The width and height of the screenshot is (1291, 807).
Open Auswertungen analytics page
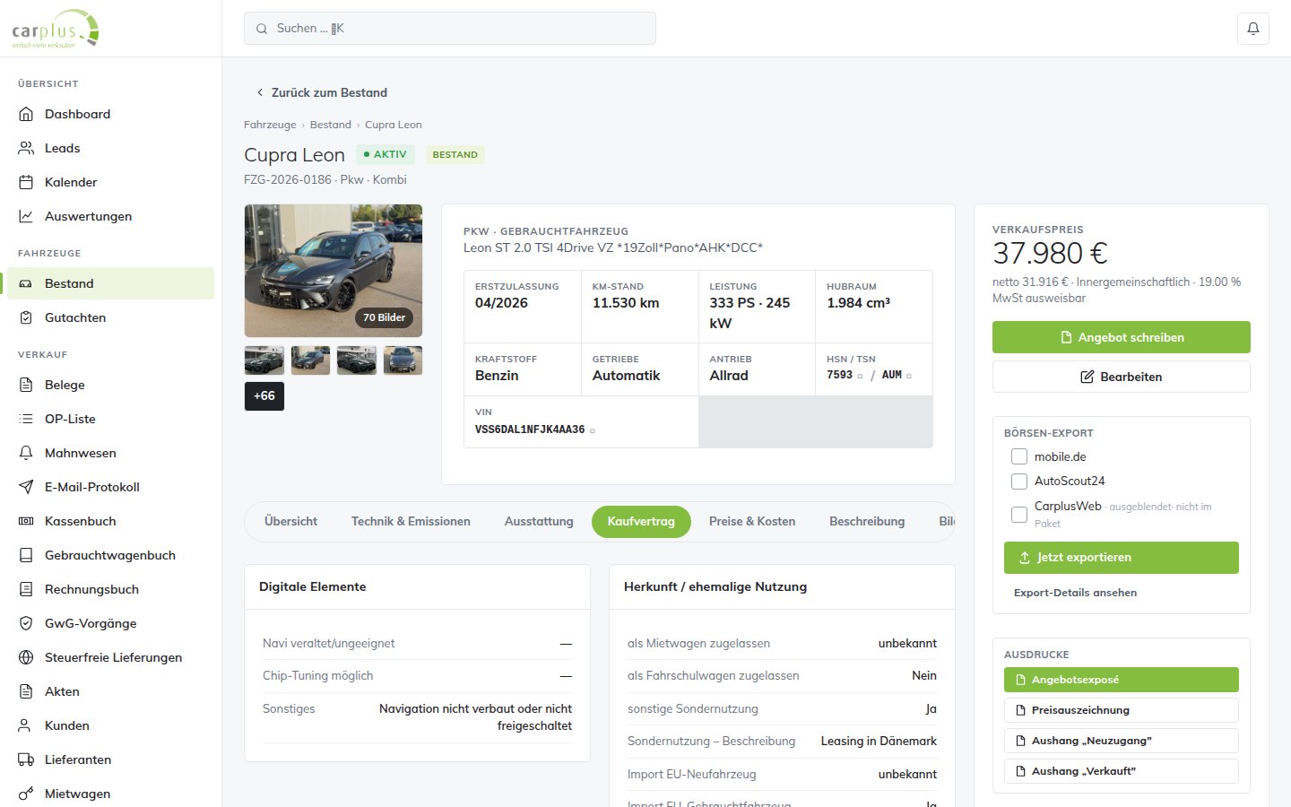click(x=110, y=216)
